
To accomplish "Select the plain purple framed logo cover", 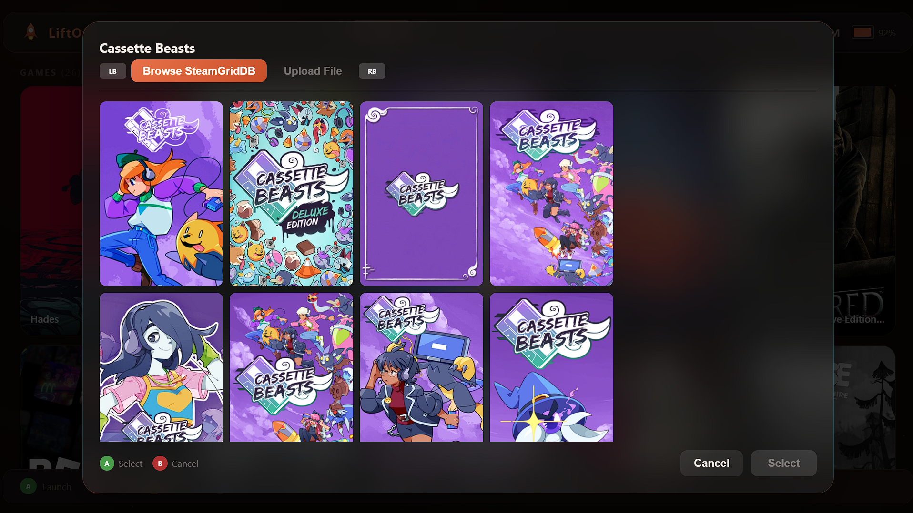I will 421,193.
